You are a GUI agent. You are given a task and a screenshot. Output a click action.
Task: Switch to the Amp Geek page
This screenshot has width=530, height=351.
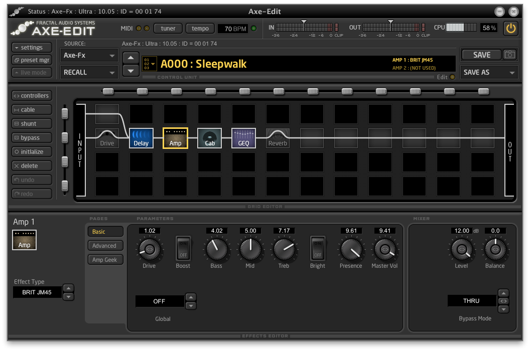tap(105, 260)
